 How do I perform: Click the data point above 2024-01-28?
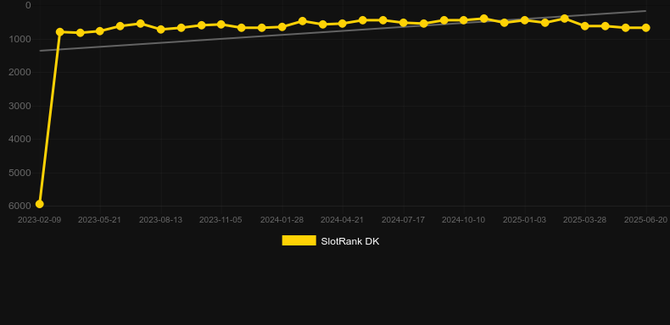click(x=282, y=27)
